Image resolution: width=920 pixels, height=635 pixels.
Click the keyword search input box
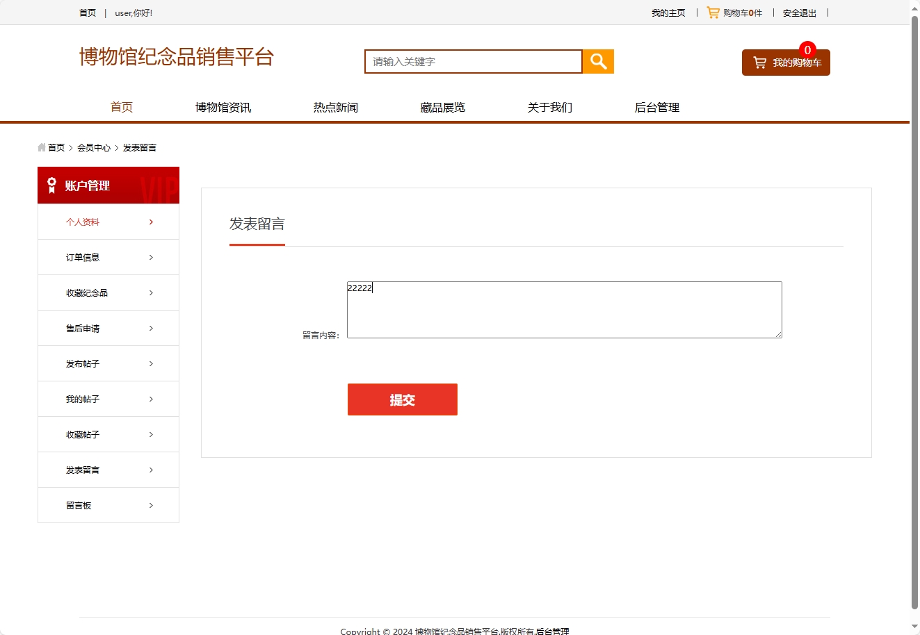click(x=473, y=61)
